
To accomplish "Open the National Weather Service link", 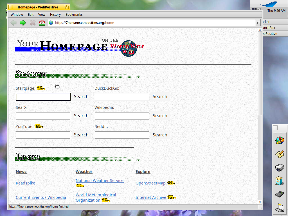I will (x=100, y=181).
